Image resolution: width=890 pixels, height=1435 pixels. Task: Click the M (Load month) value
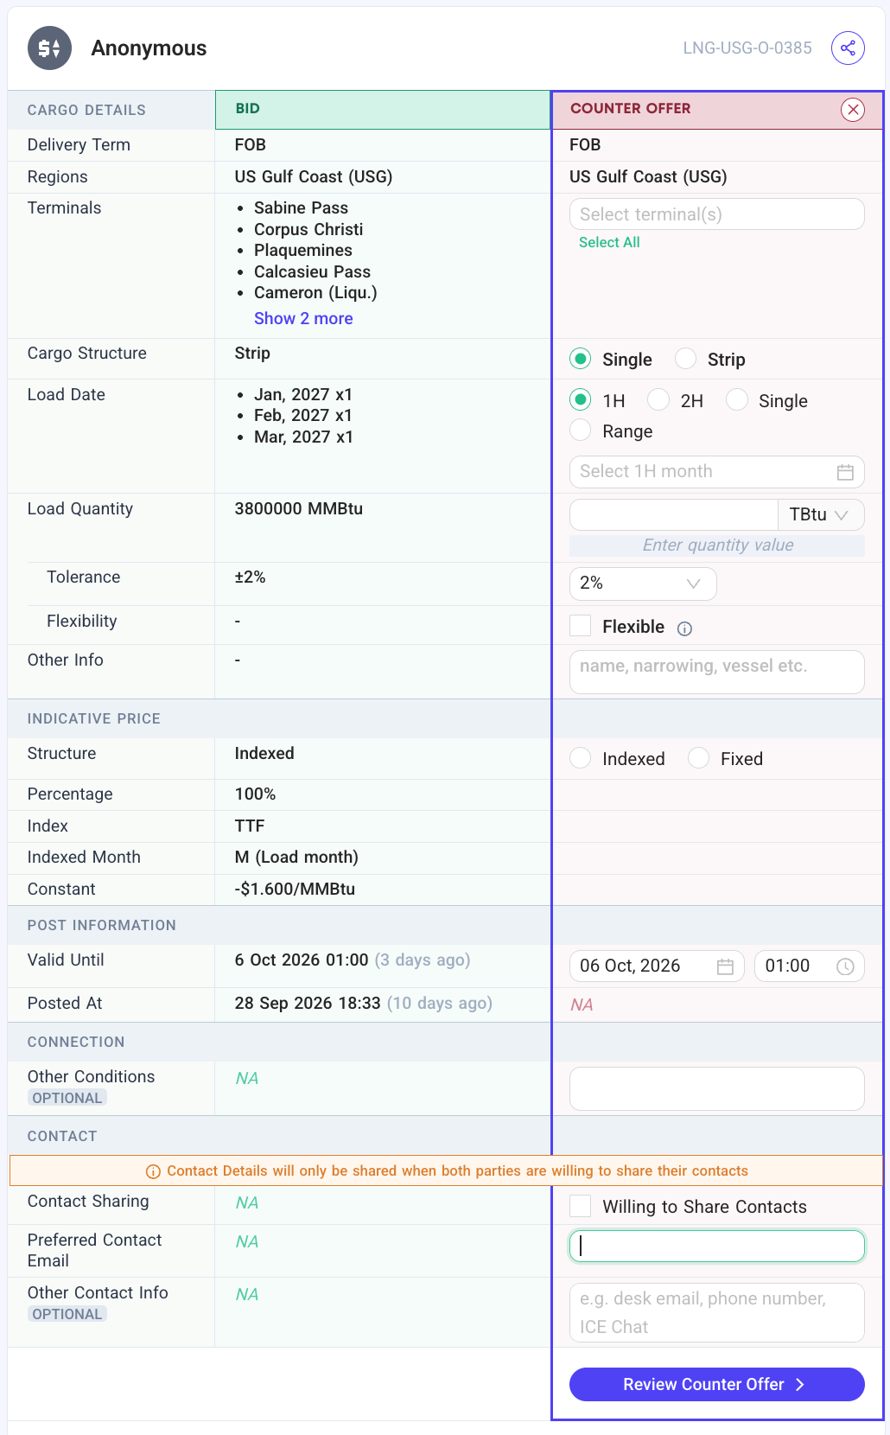click(x=296, y=858)
